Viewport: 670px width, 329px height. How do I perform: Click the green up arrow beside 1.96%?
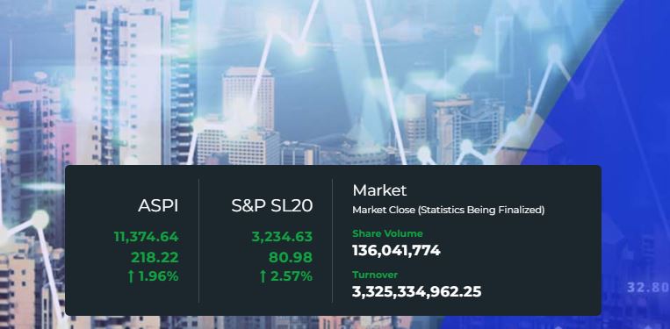(131, 276)
